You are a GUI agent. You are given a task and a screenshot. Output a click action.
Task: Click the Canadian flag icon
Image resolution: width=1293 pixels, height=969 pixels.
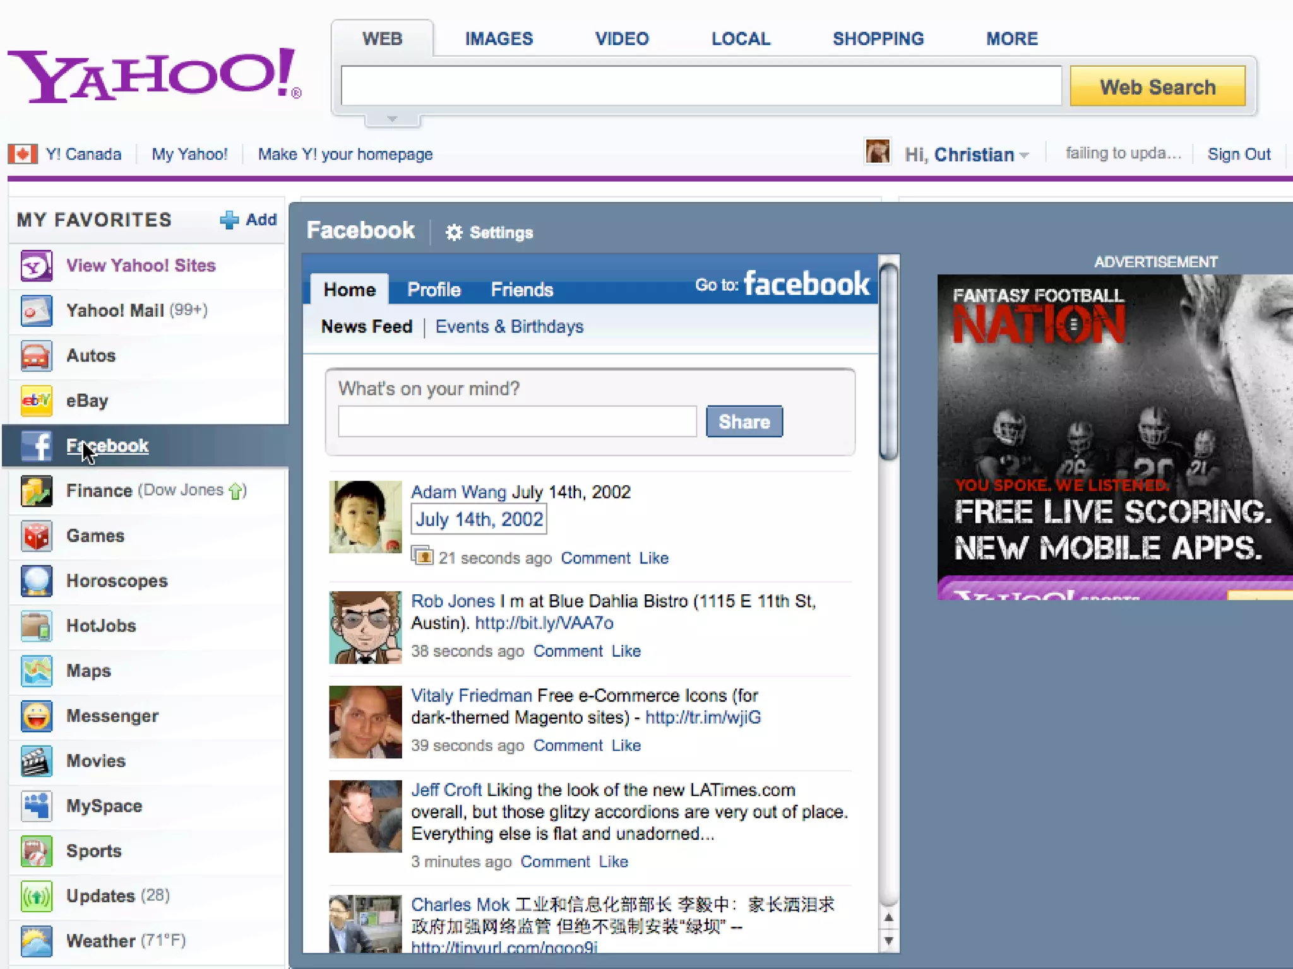23,154
